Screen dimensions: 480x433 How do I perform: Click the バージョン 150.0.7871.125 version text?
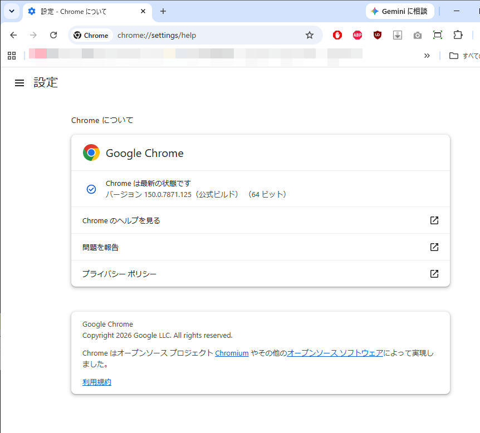pyautogui.click(x=195, y=194)
